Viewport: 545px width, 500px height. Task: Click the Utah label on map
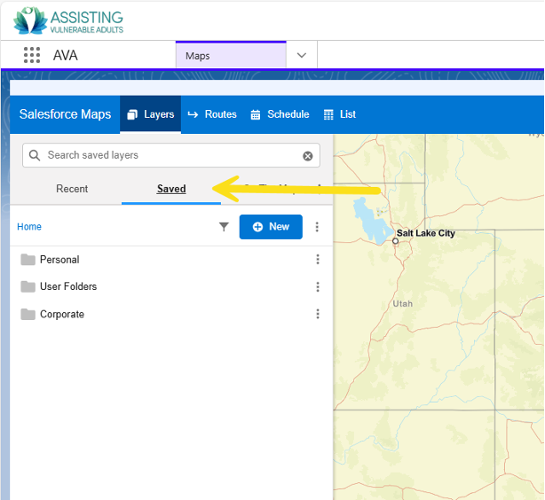(x=402, y=303)
